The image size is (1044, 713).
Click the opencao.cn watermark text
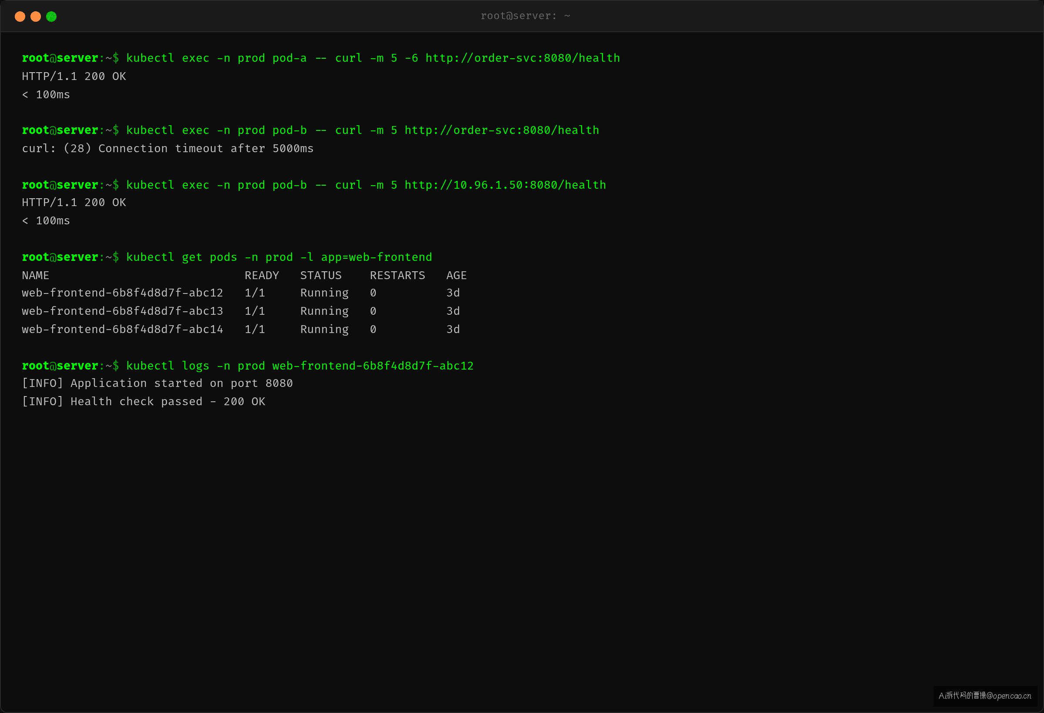[985, 696]
